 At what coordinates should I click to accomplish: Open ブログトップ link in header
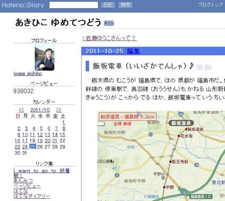point(210,4)
